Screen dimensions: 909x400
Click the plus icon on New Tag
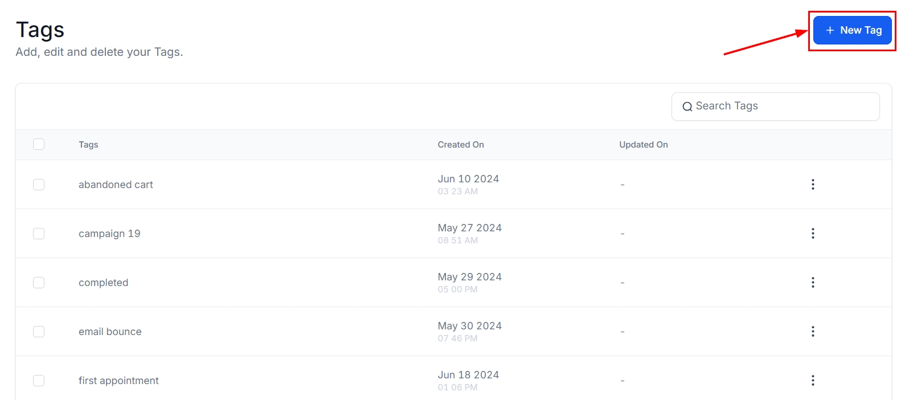point(830,30)
